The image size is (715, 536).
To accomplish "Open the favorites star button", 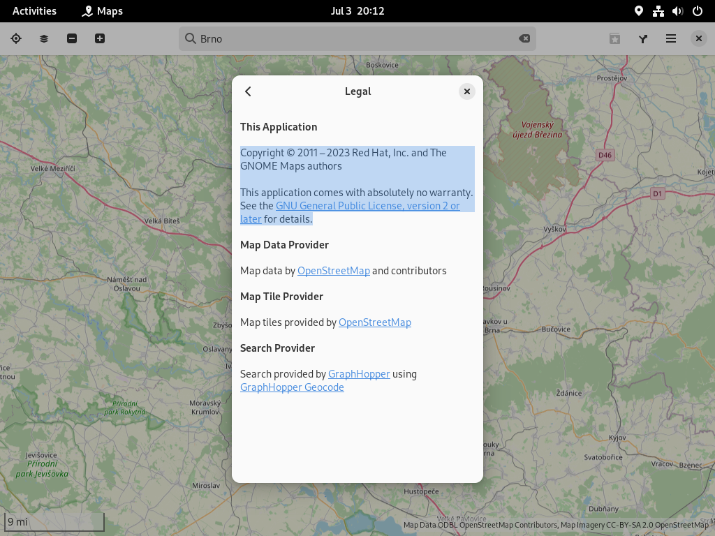I will [614, 39].
